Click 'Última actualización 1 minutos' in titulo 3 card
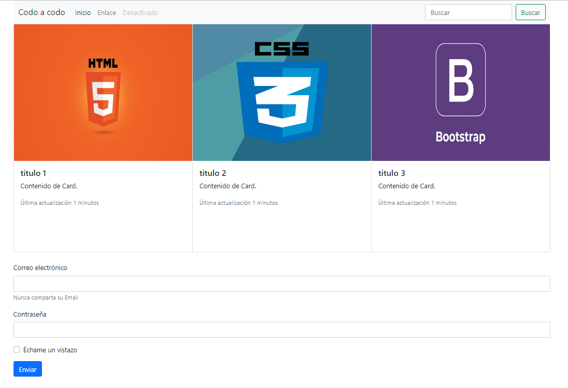Screen dimensions: 568x388 [x=418, y=203]
